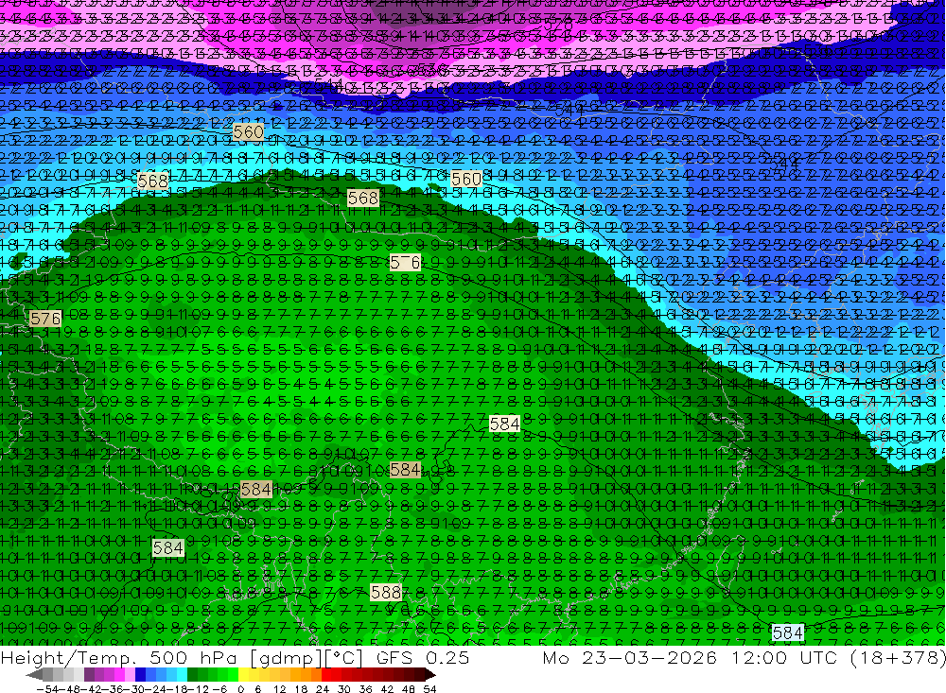Click the '-54' color scale value
Image resolution: width=946 pixels, height=693 pixels.
pyautogui.click(x=47, y=689)
